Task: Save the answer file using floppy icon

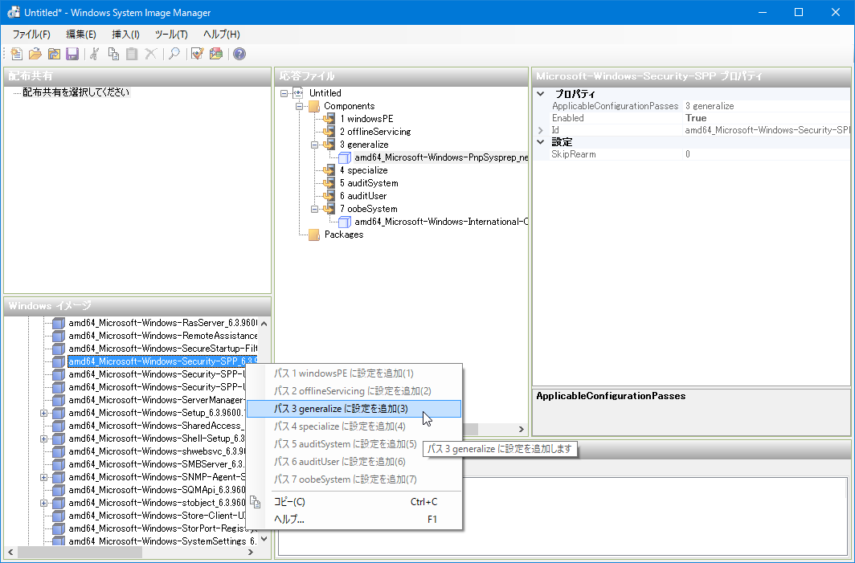Action: (72, 54)
